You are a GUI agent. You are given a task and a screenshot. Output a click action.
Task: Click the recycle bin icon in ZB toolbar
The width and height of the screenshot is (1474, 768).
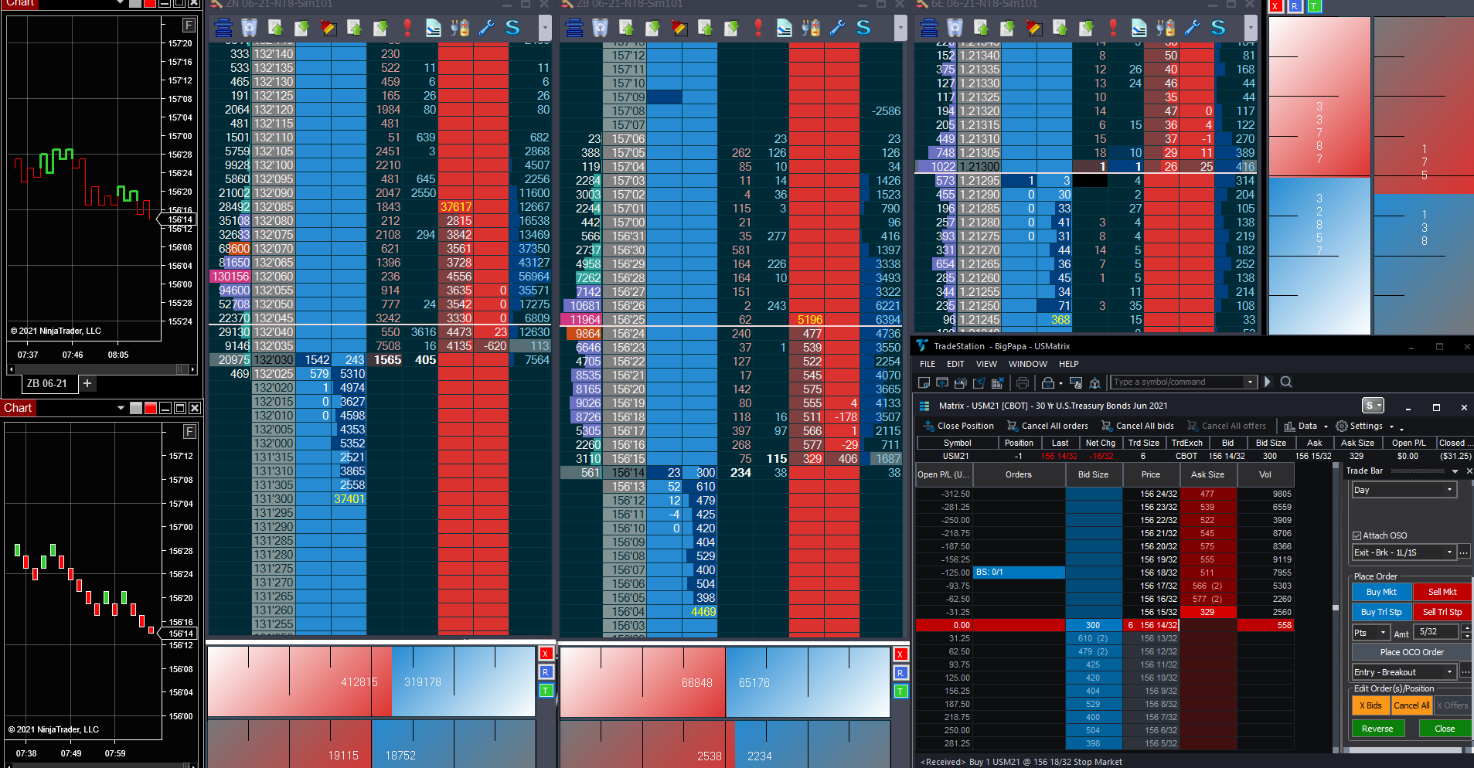(x=600, y=29)
